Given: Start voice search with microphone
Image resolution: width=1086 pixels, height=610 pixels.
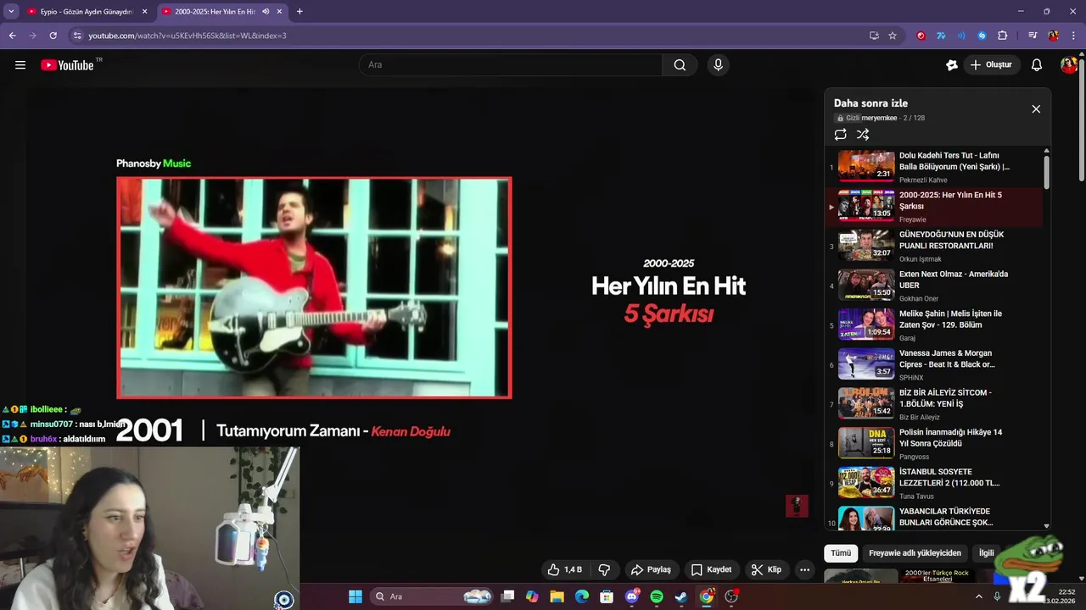Looking at the screenshot, I should 718,65.
